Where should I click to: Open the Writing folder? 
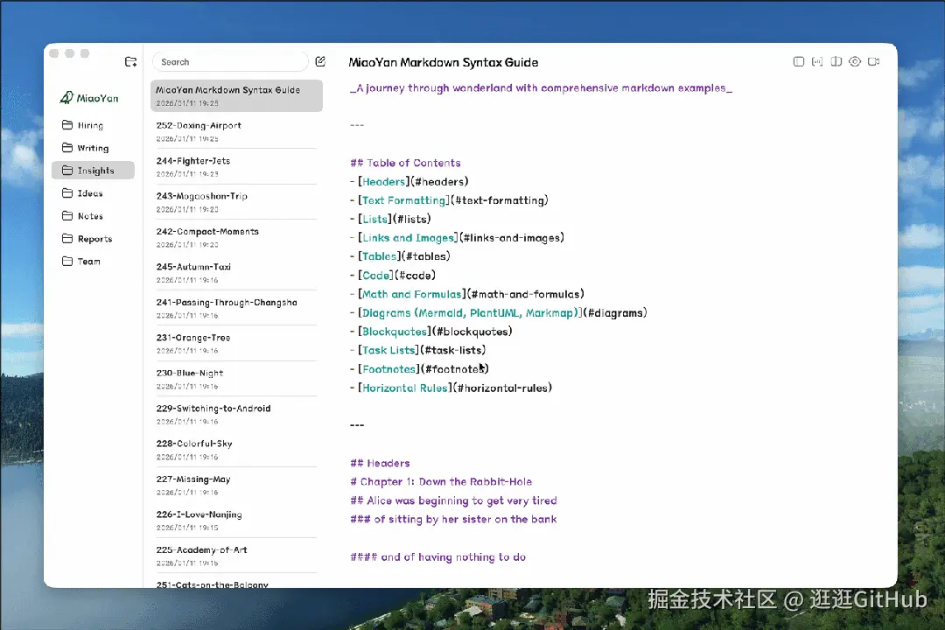pyautogui.click(x=93, y=148)
